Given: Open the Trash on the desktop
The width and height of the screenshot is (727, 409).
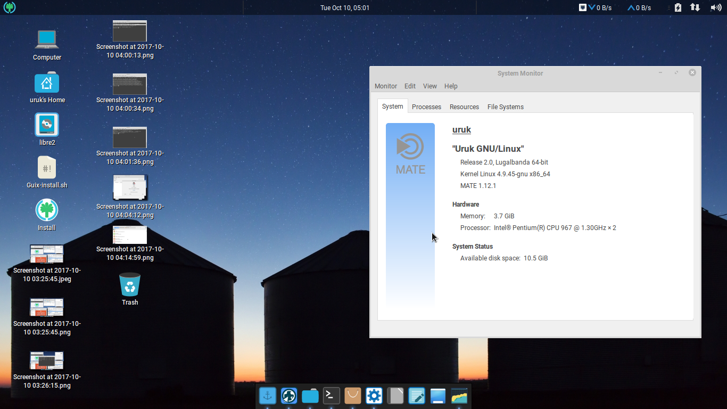Looking at the screenshot, I should pos(129,284).
